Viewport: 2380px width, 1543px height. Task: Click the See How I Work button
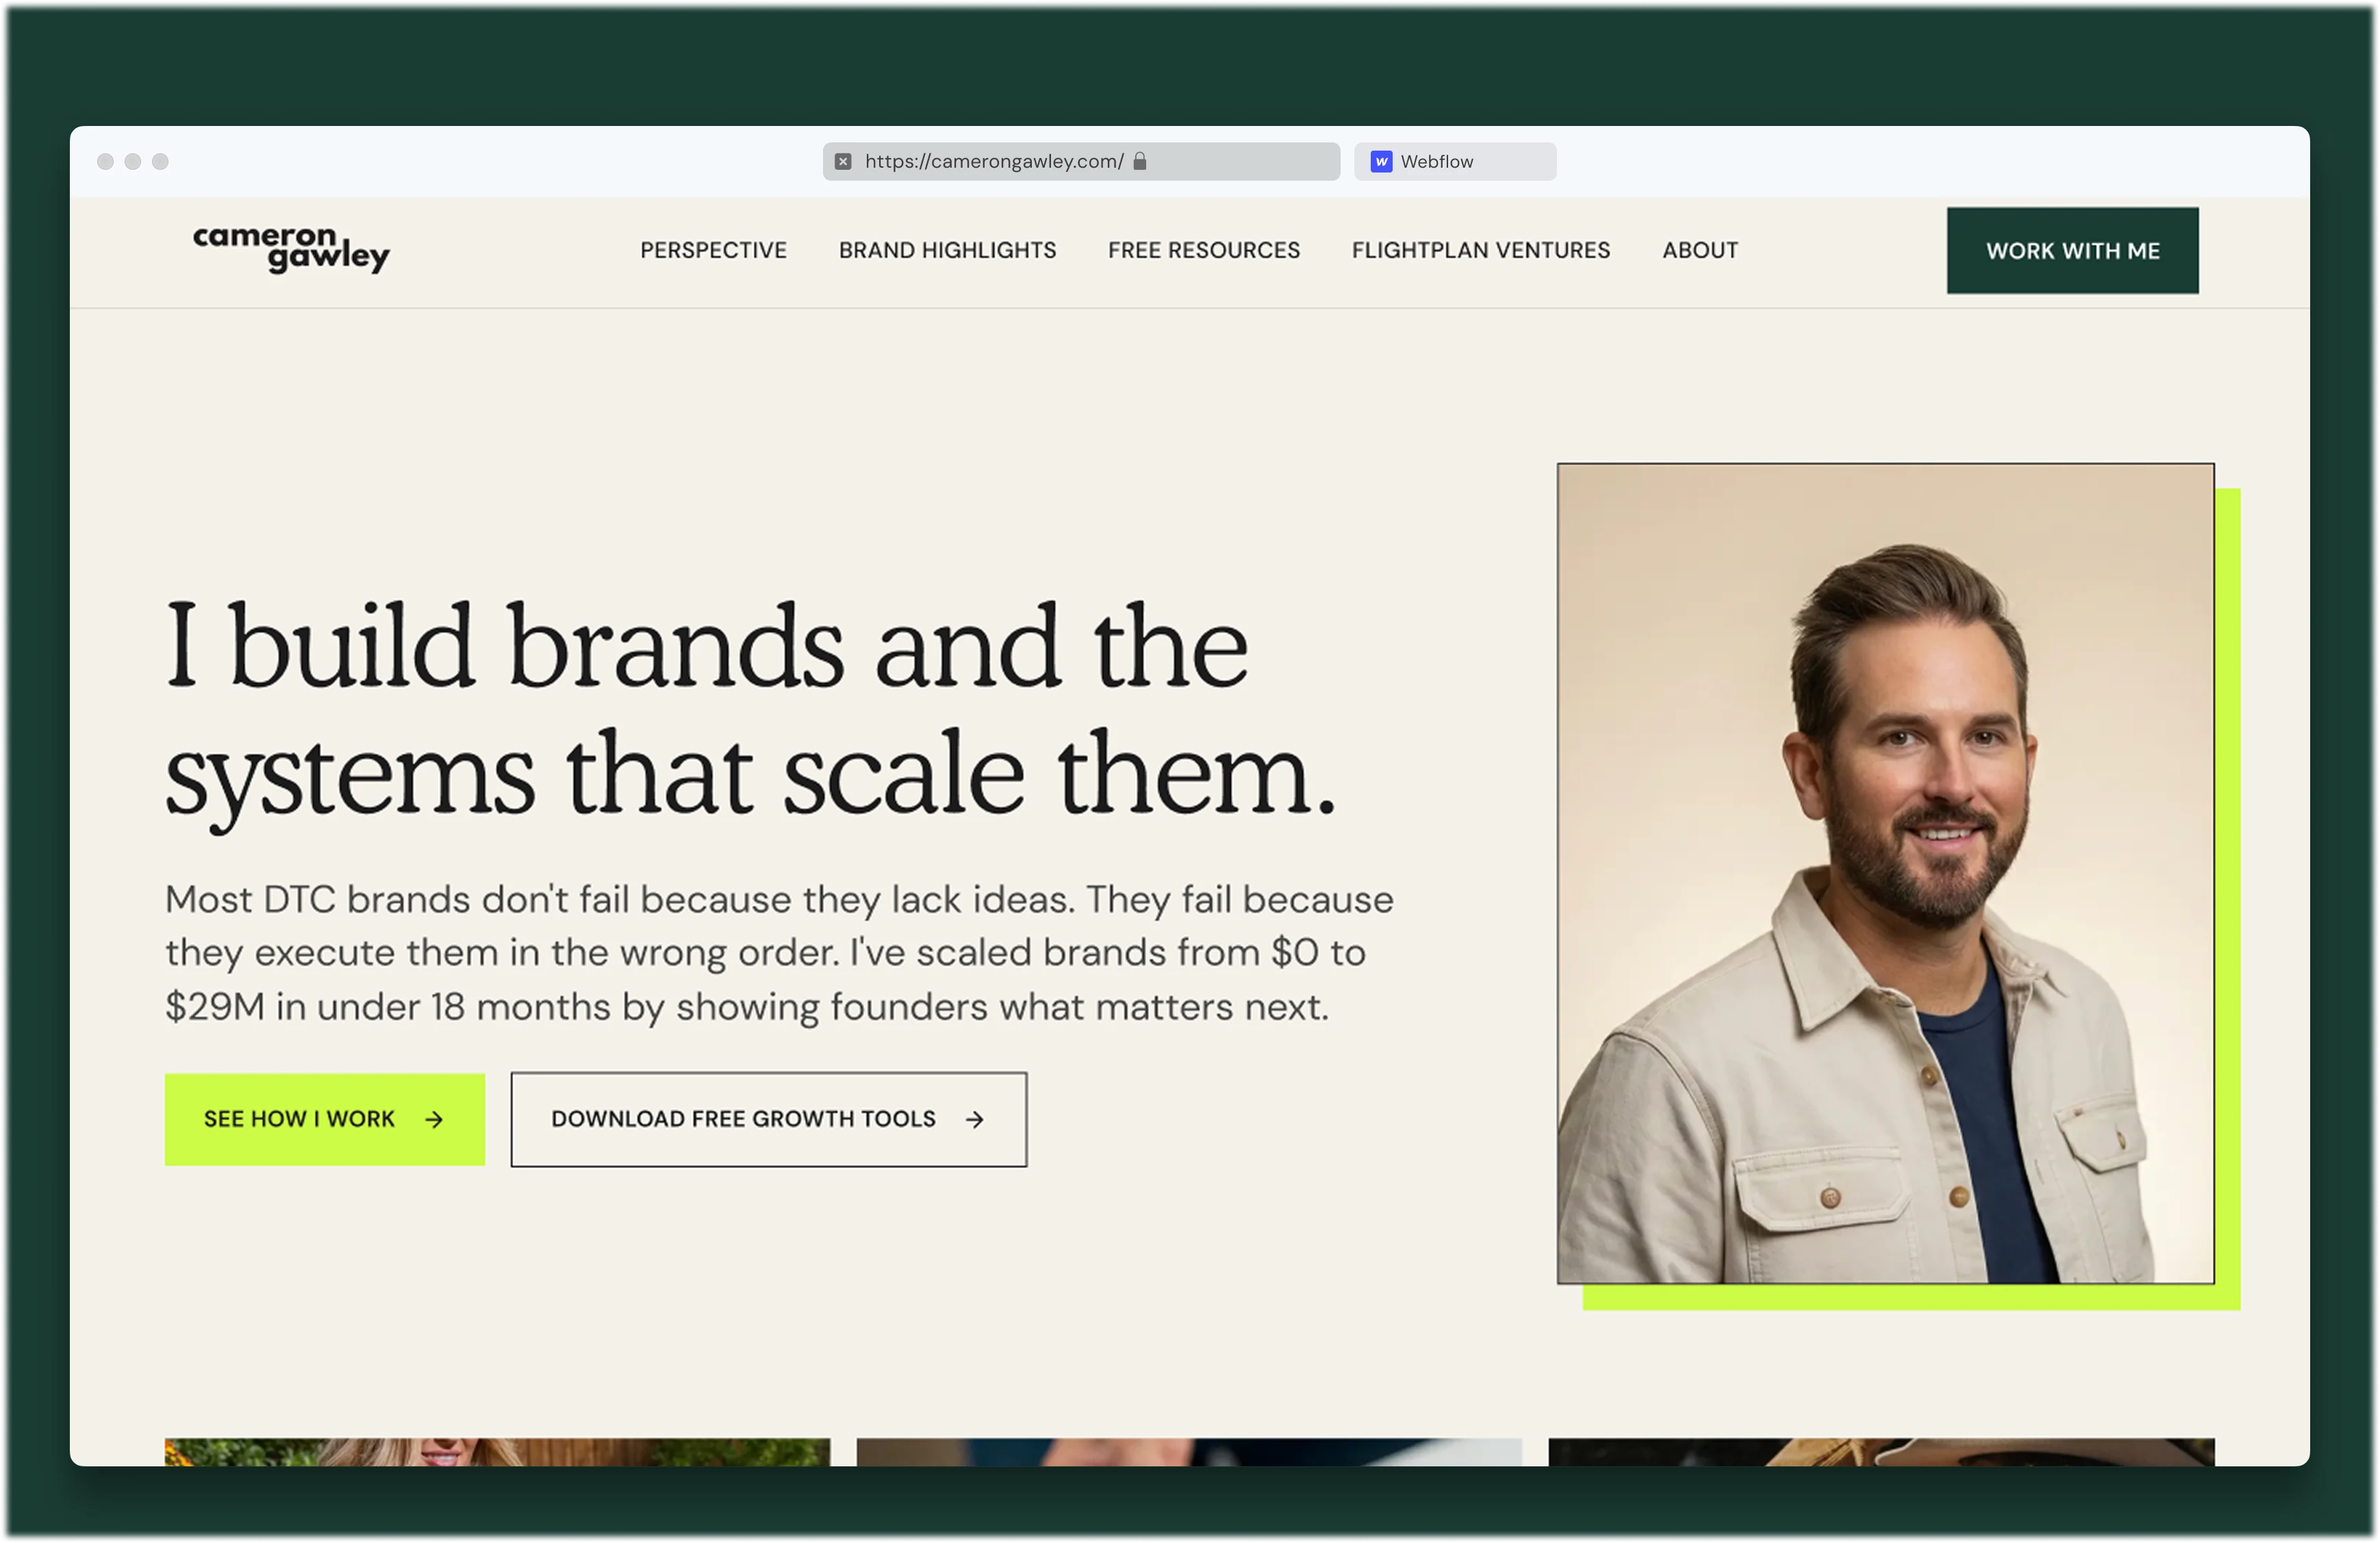click(325, 1119)
